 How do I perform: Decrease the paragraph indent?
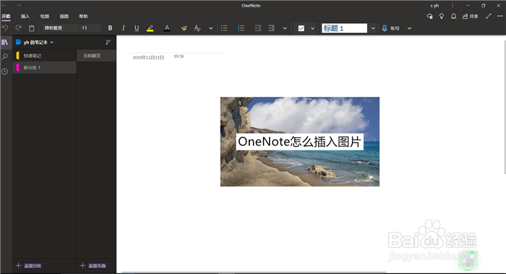click(x=258, y=28)
